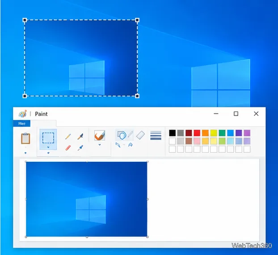Pick the light gray swatch in second row

pyautogui.click(x=181, y=141)
